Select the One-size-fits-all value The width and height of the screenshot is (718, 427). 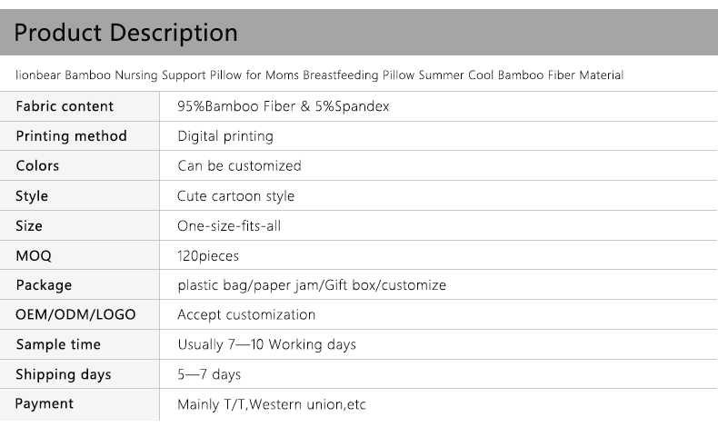pos(228,226)
